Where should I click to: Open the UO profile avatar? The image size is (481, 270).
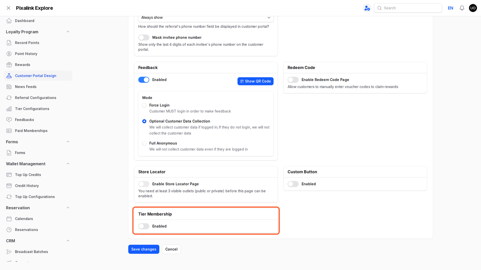point(473,8)
